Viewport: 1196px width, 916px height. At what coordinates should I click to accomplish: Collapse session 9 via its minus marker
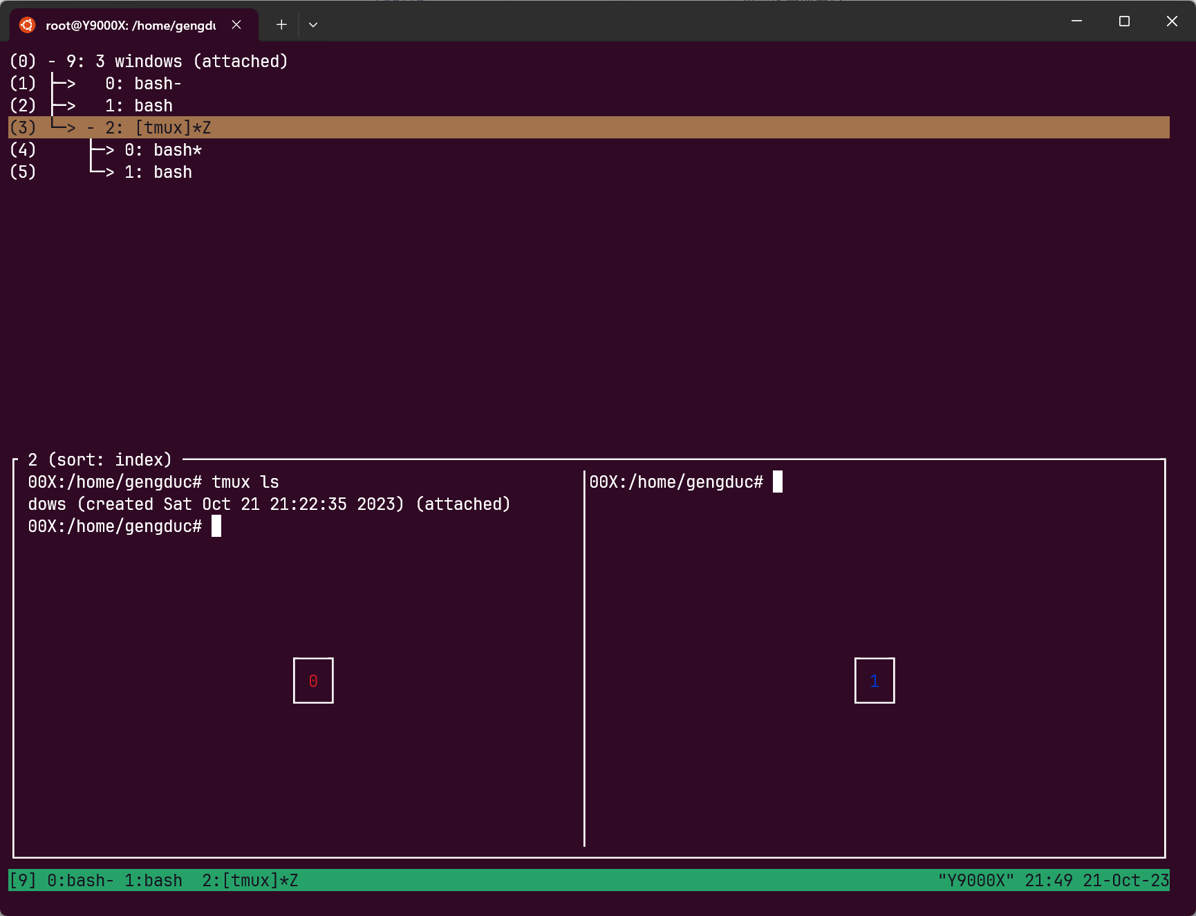click(52, 62)
